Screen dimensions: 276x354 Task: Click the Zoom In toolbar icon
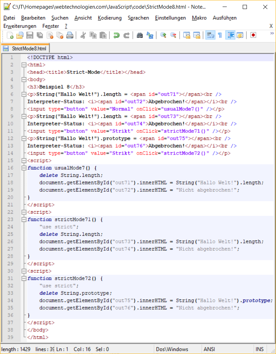(163, 35)
